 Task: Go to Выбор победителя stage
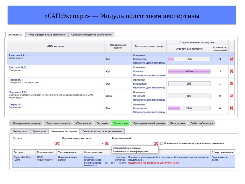201,123
